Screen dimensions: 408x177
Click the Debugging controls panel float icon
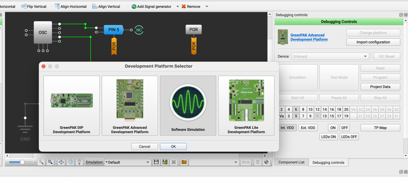coord(401,15)
